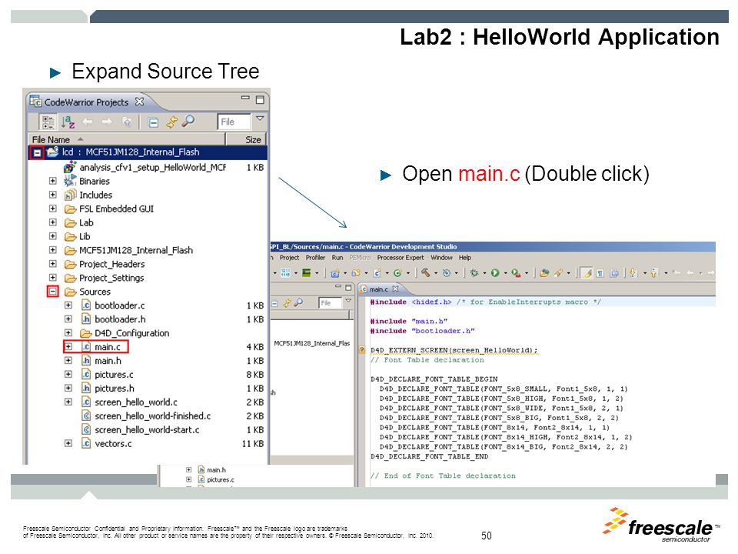
Task: Expand the D4D_Configuration folder
Action: [x=68, y=332]
